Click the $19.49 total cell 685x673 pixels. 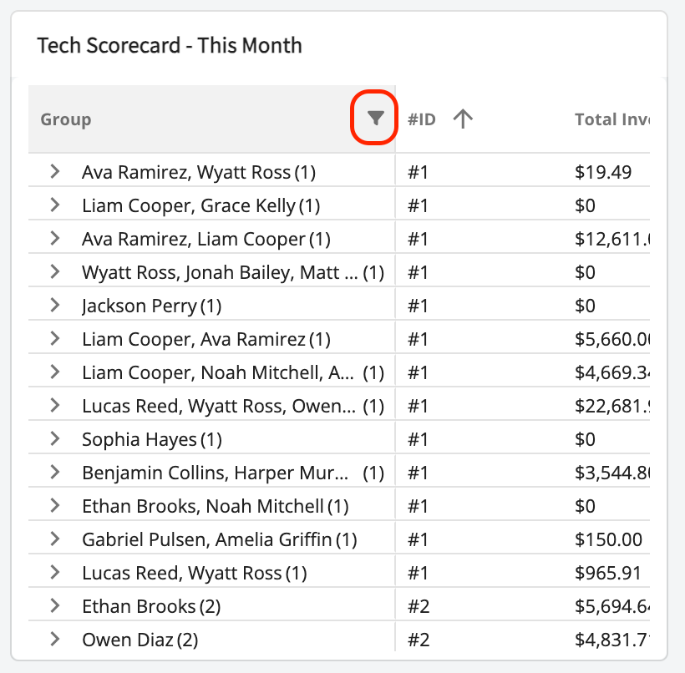click(603, 172)
